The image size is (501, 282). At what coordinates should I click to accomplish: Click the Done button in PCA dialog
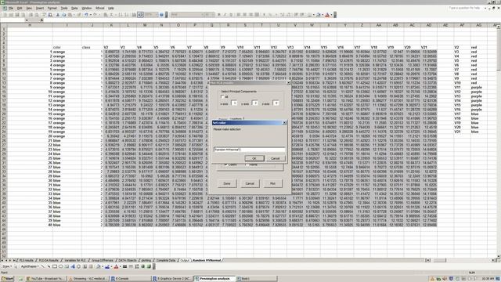[x=226, y=183]
